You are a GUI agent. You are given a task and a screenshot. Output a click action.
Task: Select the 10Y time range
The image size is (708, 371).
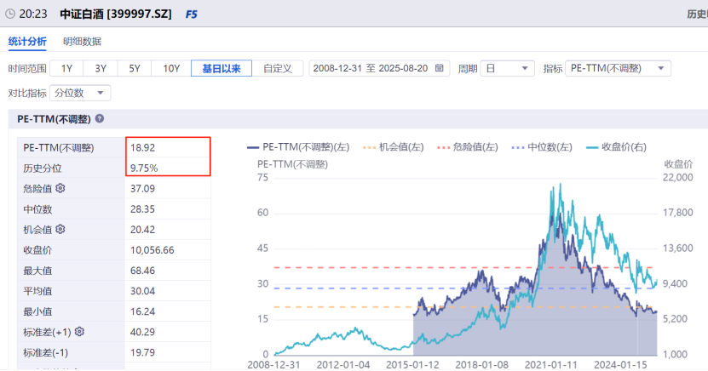(x=171, y=69)
